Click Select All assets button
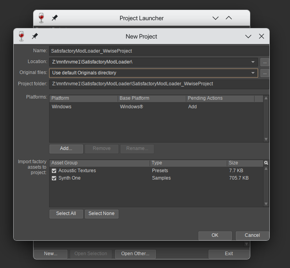Screen dimensions: 290x268 (66, 214)
